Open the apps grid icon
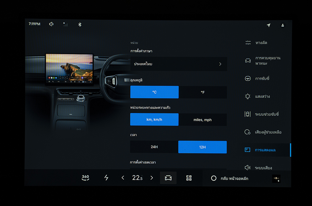Screen dimensions: 312x206 pos(189,178)
